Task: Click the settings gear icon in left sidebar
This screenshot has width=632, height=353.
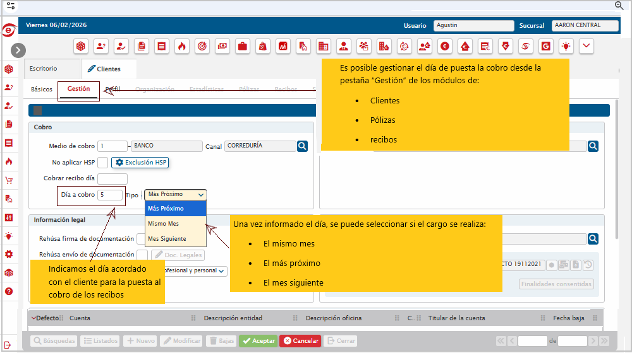Action: (8, 254)
